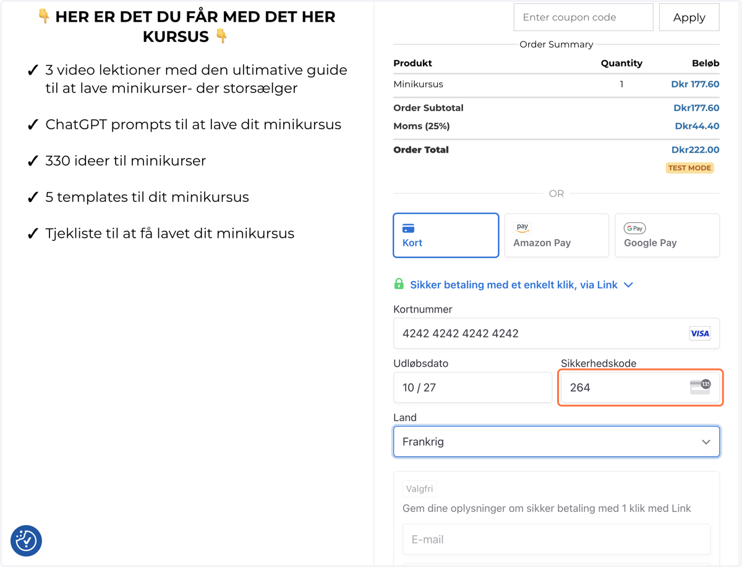Image resolution: width=742 pixels, height=567 pixels.
Task: Open Sikker betaling via Link text
Action: [514, 285]
